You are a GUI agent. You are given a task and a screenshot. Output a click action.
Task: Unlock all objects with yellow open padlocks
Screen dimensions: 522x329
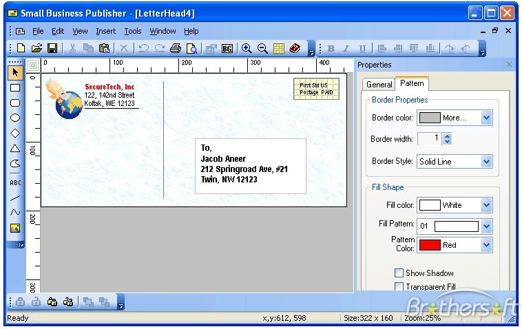click(68, 302)
